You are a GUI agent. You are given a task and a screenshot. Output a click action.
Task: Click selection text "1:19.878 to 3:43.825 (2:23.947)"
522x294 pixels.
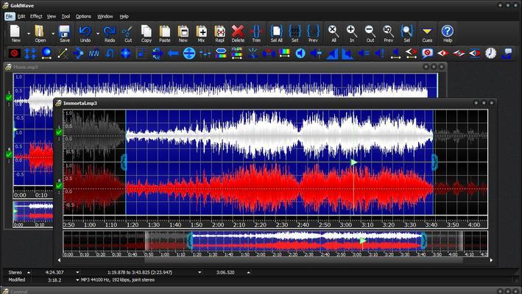click(x=140, y=273)
